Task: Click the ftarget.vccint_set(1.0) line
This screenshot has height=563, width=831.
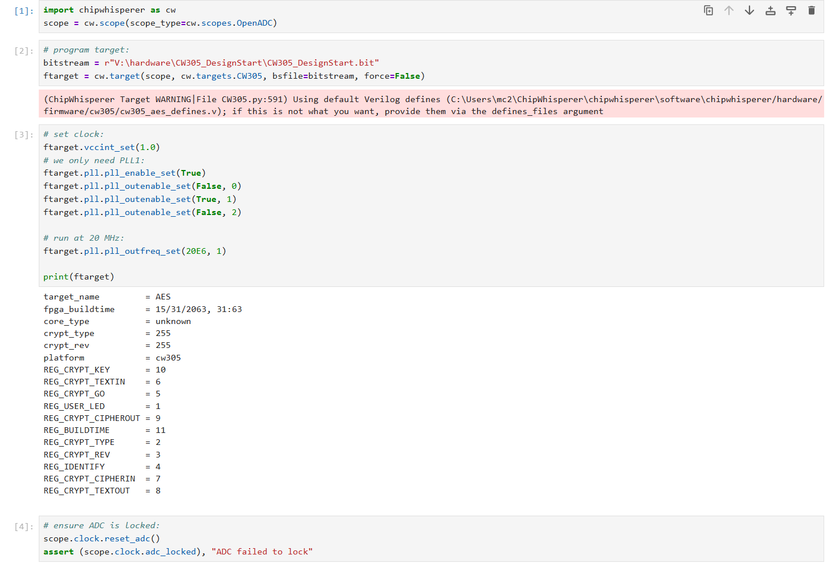Action: (x=101, y=147)
